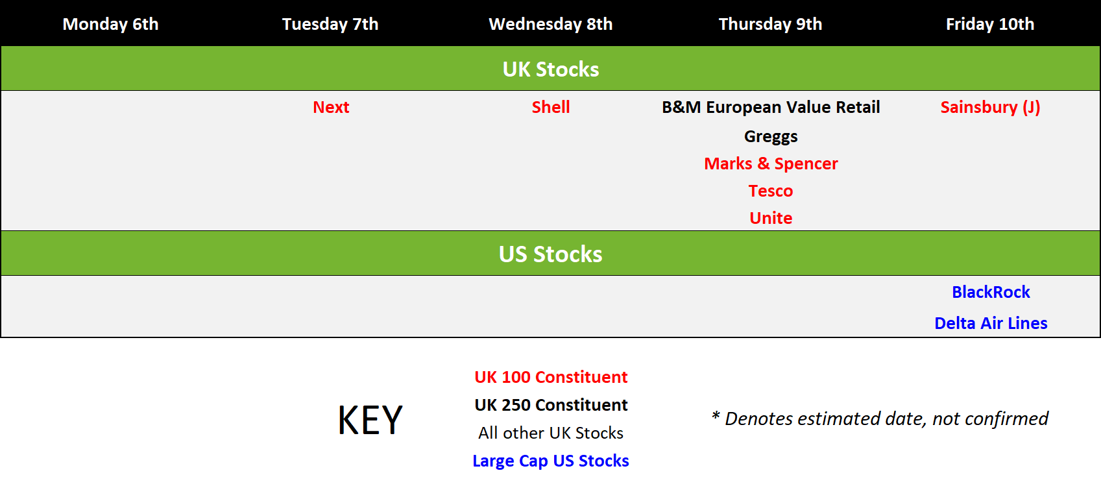Click the Greggs entry
The width and height of the screenshot is (1101, 499).
pyautogui.click(x=771, y=136)
